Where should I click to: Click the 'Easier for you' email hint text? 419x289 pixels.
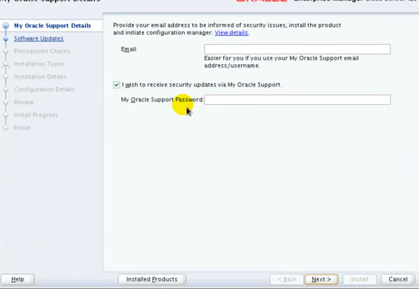tap(281, 62)
